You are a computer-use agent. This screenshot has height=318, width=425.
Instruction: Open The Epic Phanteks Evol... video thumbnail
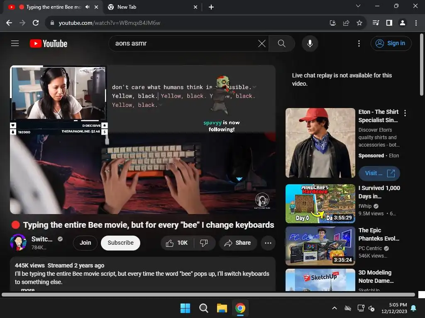320,246
